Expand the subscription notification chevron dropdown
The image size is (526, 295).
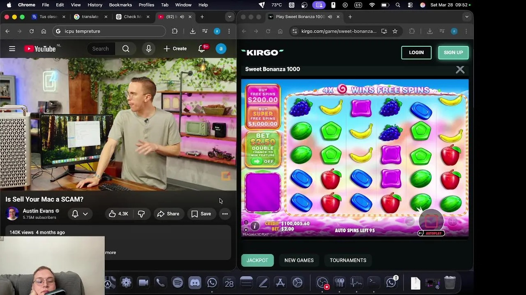pyautogui.click(x=85, y=214)
